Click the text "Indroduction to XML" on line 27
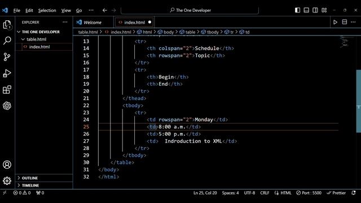Image resolution: width=361 pixels, height=203 pixels. pos(193,141)
